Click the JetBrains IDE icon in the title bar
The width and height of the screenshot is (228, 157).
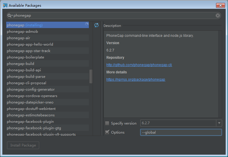(x=5, y=5)
